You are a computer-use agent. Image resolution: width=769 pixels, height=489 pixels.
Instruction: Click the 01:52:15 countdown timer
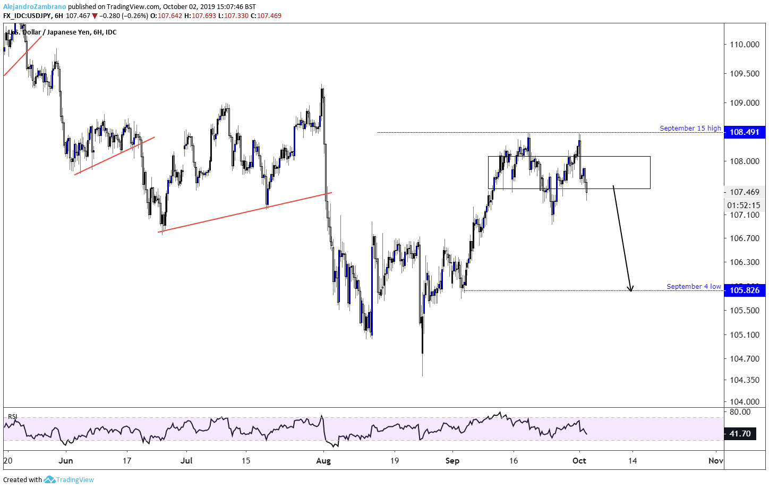(x=744, y=205)
